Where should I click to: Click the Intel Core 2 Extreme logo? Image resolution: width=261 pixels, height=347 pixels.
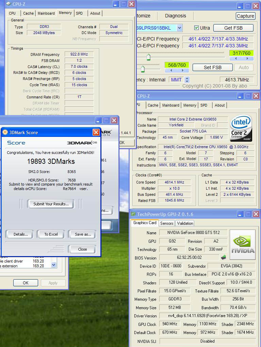click(241, 128)
